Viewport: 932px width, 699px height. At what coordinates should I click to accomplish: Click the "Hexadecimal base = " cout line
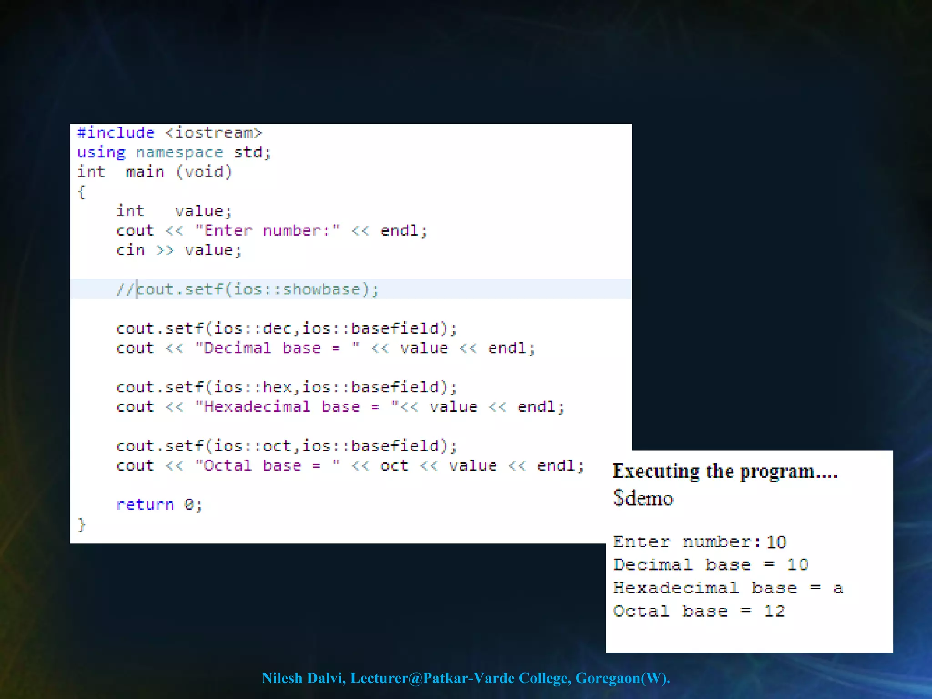[340, 406]
